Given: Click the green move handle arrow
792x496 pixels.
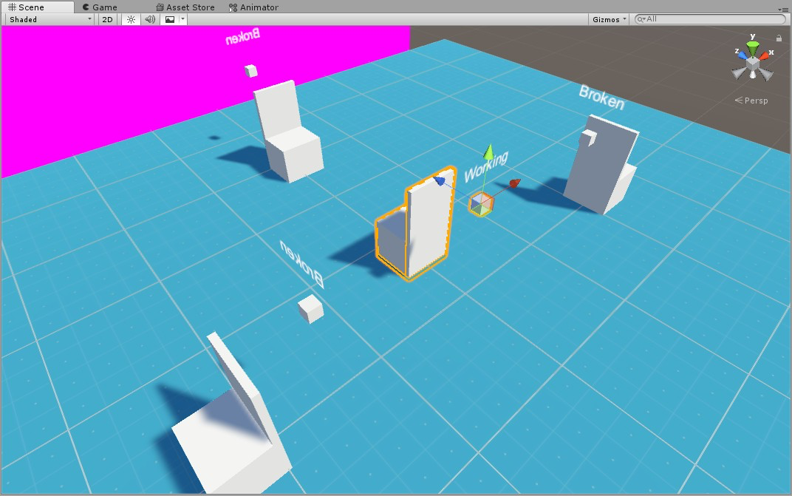Looking at the screenshot, I should point(488,152).
